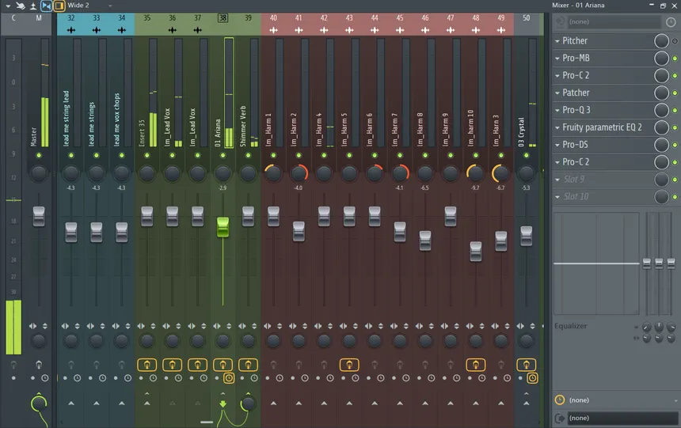Click the latency clock icon on Master
The image size is (681, 428).
pos(44,378)
